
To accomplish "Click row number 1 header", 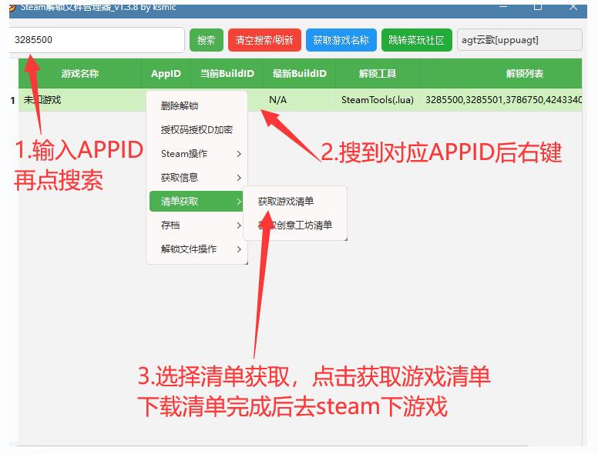I will [x=13, y=100].
